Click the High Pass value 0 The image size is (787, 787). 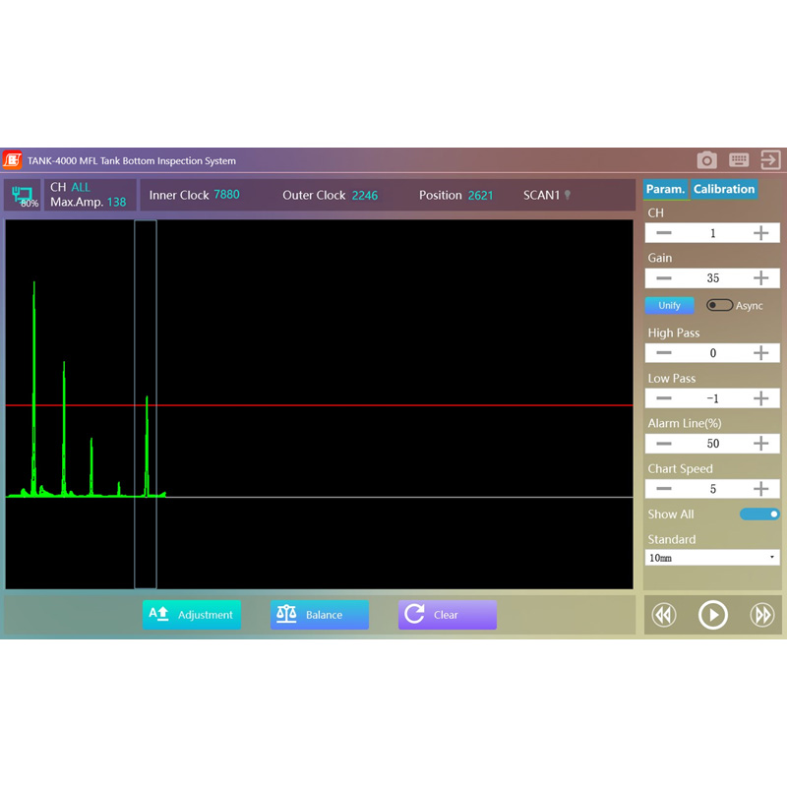click(x=712, y=353)
